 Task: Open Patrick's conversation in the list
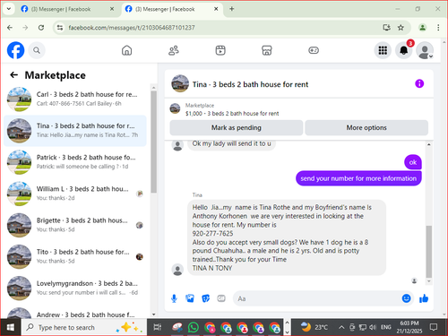(x=75, y=162)
